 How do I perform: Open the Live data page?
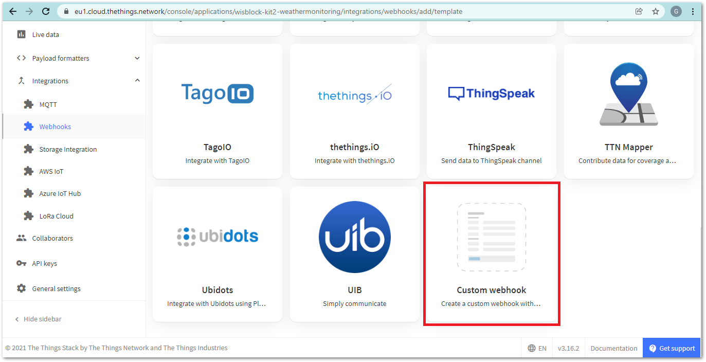45,34
